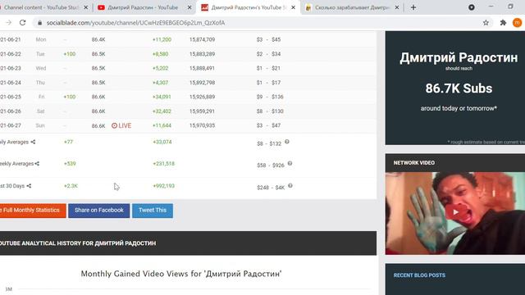
Task: Open the Chrome profile avatar
Action: click(x=517, y=23)
